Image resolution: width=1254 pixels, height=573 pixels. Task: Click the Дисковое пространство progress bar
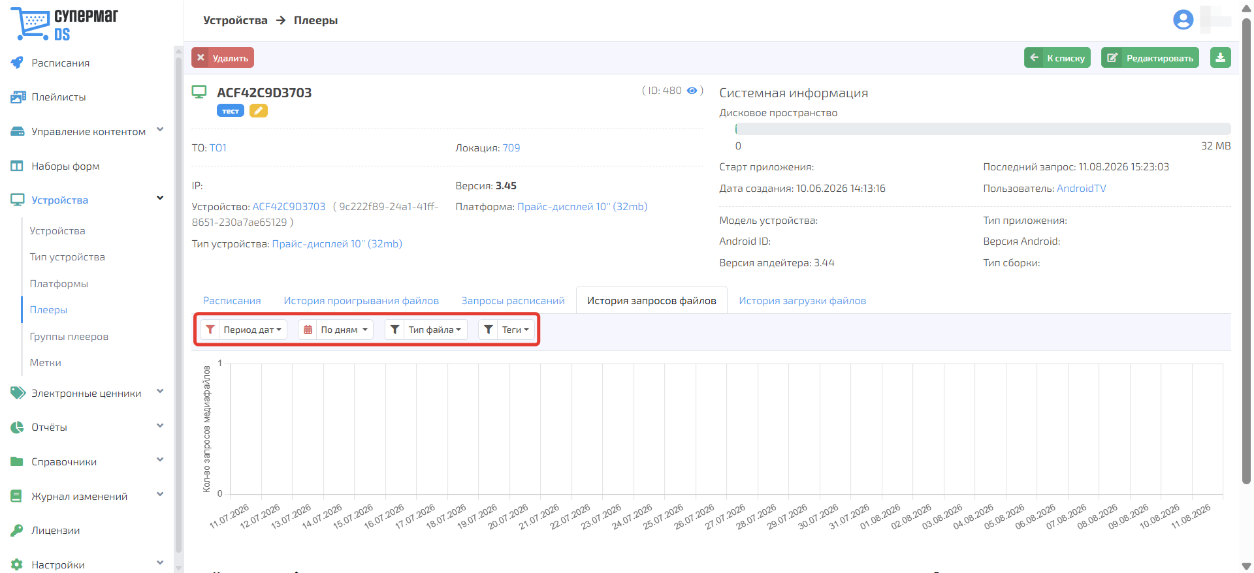(x=983, y=129)
